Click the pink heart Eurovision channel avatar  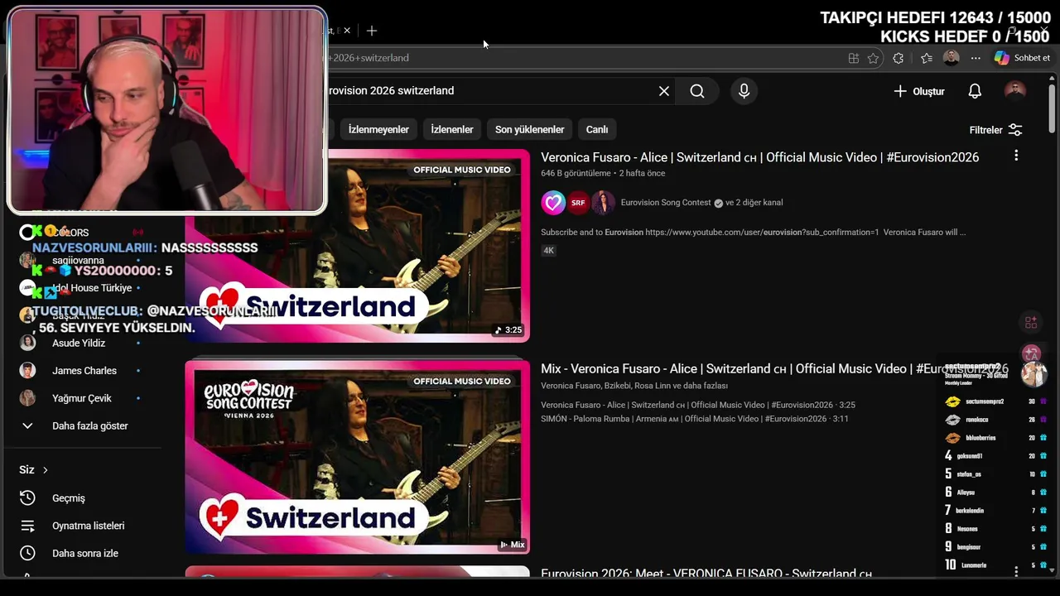click(x=553, y=202)
